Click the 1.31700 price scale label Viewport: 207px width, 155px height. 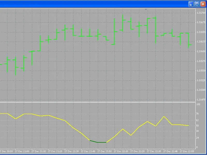point(201,13)
